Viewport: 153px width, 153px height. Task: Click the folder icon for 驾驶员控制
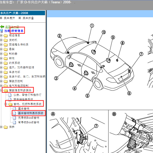(6, 81)
